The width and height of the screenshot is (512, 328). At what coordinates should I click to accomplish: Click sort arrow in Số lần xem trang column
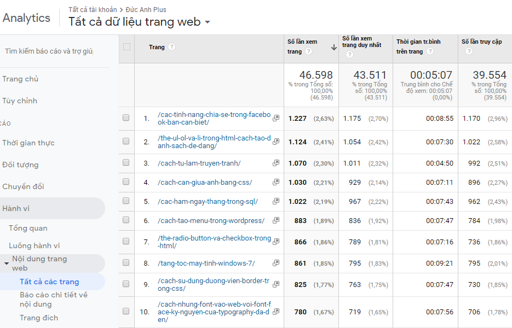[x=333, y=48]
